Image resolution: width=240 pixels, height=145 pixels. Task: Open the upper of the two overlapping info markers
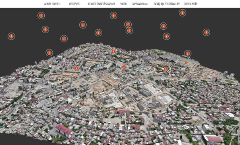(128, 24)
